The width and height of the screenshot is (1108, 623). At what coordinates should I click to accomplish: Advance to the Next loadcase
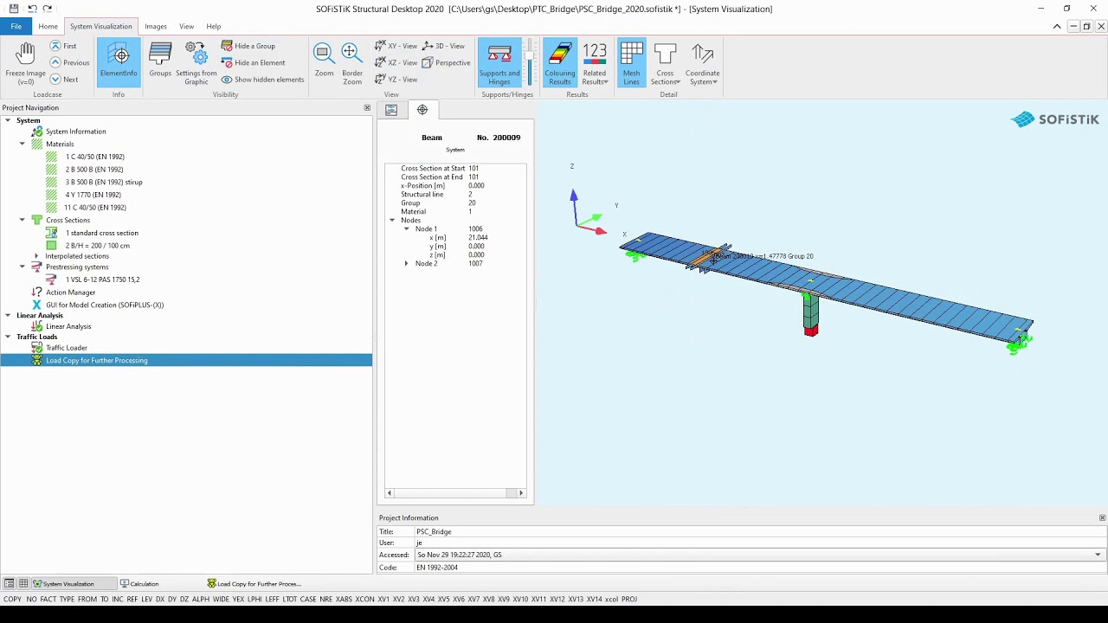point(64,80)
